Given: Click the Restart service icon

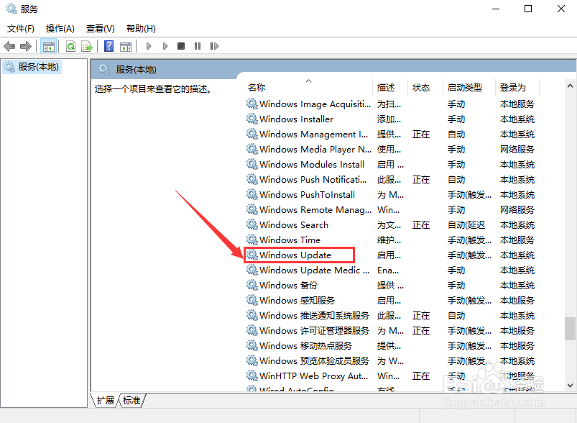Looking at the screenshot, I should [214, 46].
